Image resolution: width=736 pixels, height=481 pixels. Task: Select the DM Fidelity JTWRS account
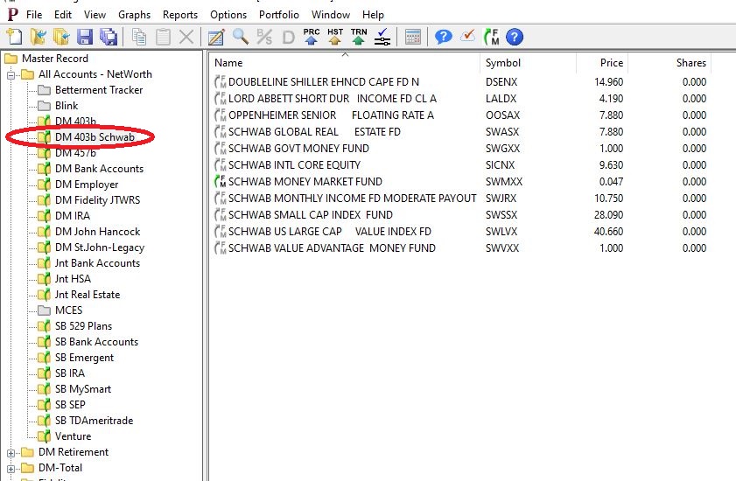tap(98, 200)
